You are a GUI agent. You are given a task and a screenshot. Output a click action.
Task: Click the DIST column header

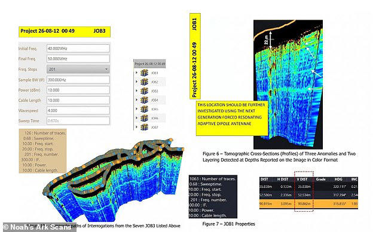point(264,179)
